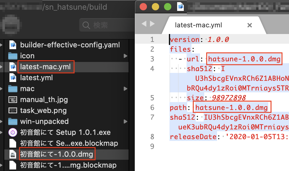Click line number 9 in the gutter
The height and width of the screenshot is (171, 289).
[x=152, y=146]
